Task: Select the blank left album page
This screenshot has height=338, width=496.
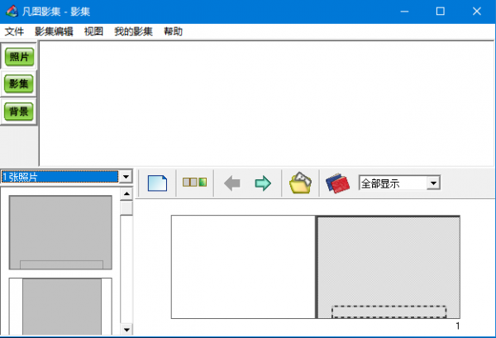Action: (243, 267)
